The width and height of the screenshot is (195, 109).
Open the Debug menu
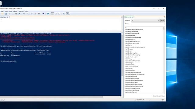[15, 12]
